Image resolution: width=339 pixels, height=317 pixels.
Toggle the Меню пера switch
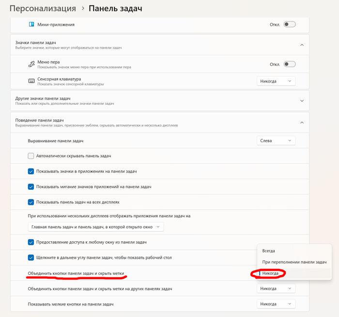pyautogui.click(x=290, y=64)
